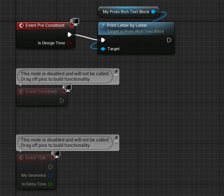Toggle the pin icon on Event Construct comment bubble

(x=116, y=71)
